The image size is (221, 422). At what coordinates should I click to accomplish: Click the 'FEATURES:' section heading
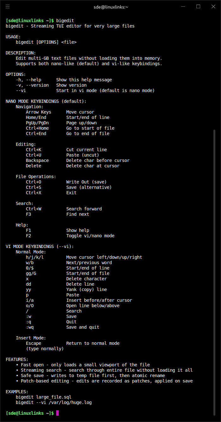coord(17,359)
